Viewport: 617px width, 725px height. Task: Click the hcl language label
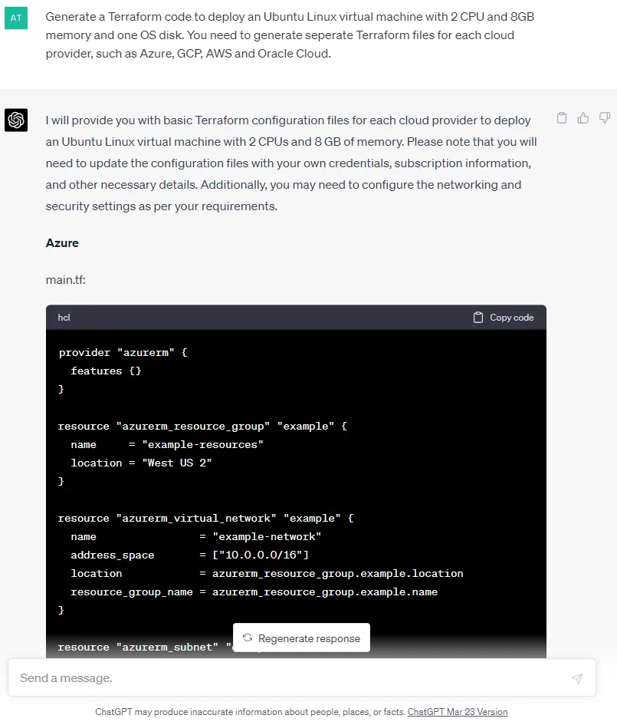[64, 318]
